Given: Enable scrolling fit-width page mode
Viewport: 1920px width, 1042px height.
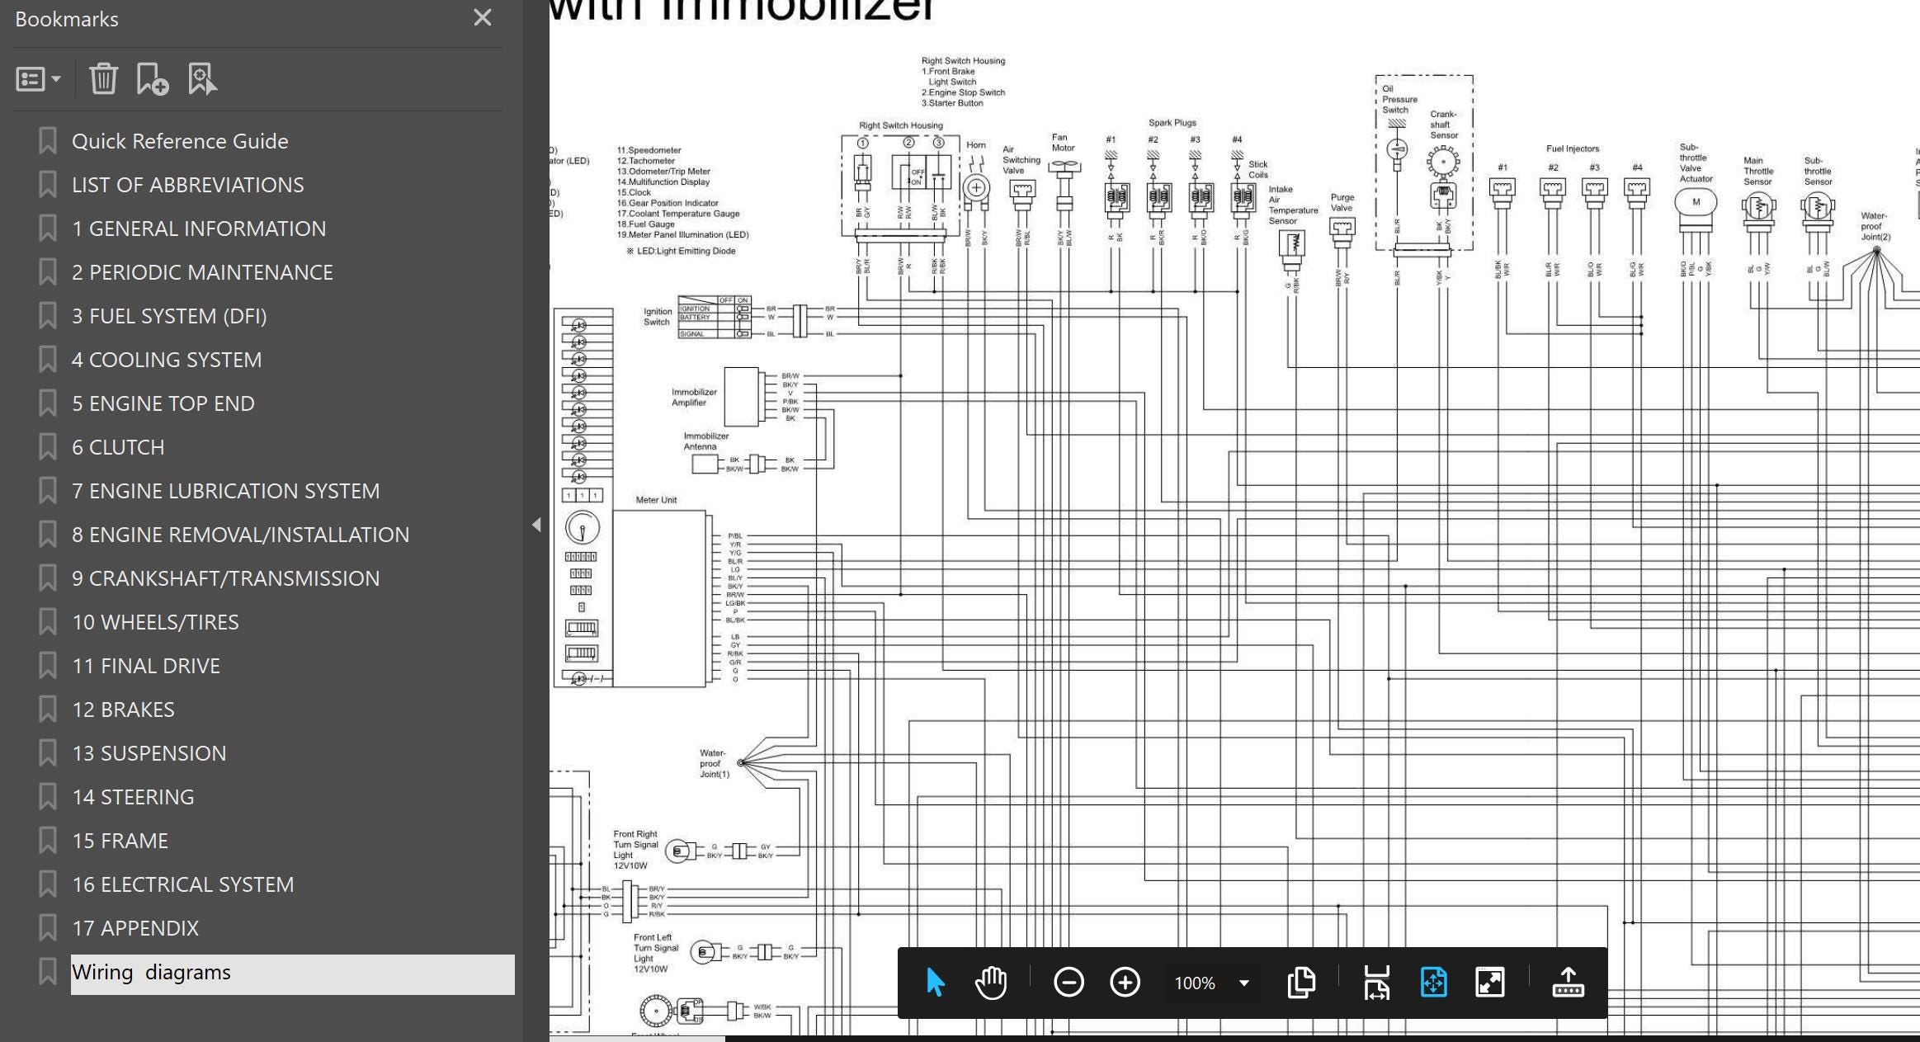Looking at the screenshot, I should coord(1377,983).
